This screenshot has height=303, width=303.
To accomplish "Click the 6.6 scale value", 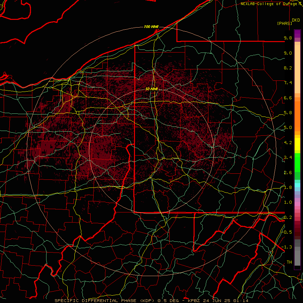I will click(x=288, y=98).
